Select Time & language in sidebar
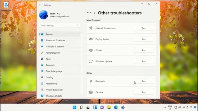198x111 pixels. [x=60, y=71]
